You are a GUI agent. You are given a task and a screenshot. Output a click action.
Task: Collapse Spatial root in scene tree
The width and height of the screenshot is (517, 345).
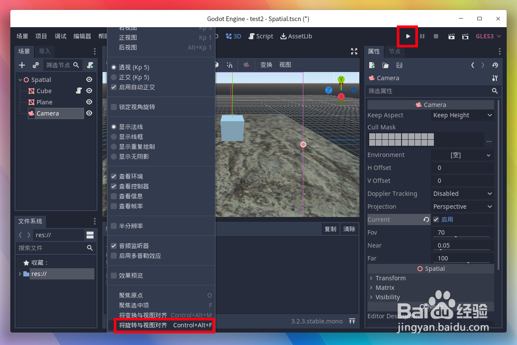click(20, 80)
